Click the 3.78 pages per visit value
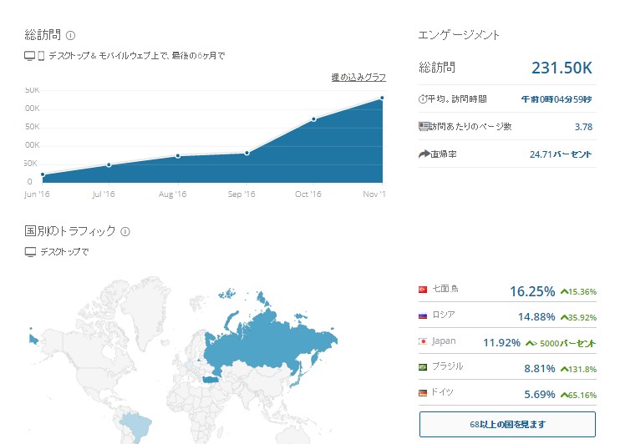The width and height of the screenshot is (620, 444). [x=583, y=127]
